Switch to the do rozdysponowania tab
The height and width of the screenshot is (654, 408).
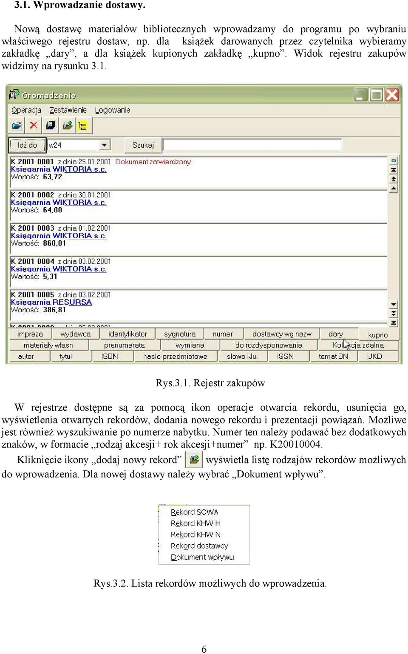pyautogui.click(x=269, y=345)
